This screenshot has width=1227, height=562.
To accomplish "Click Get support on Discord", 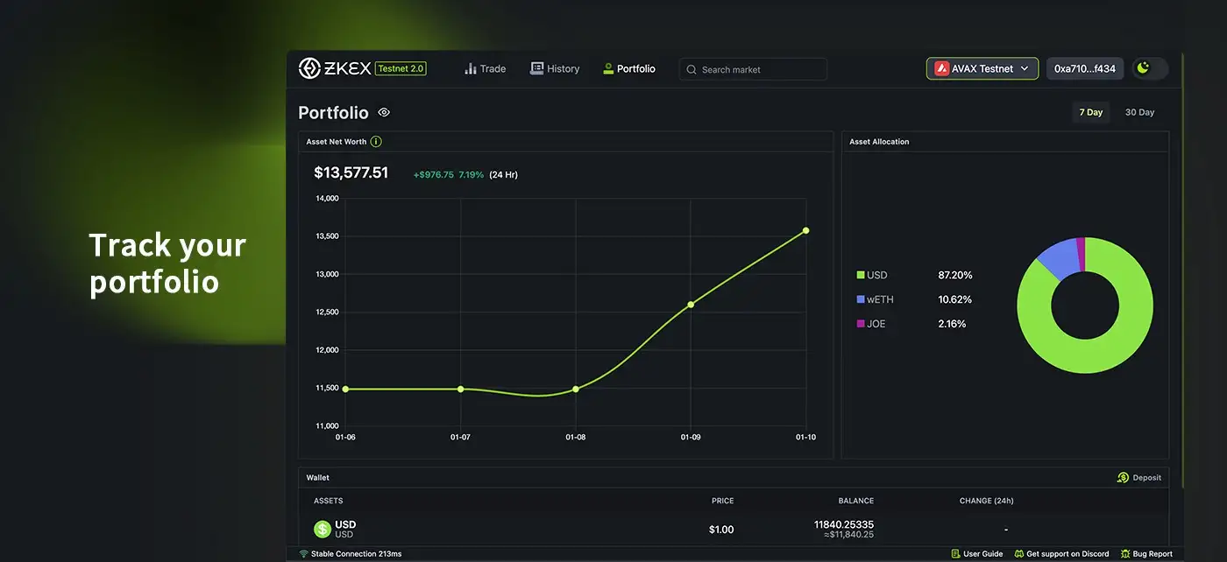I will [x=1061, y=554].
